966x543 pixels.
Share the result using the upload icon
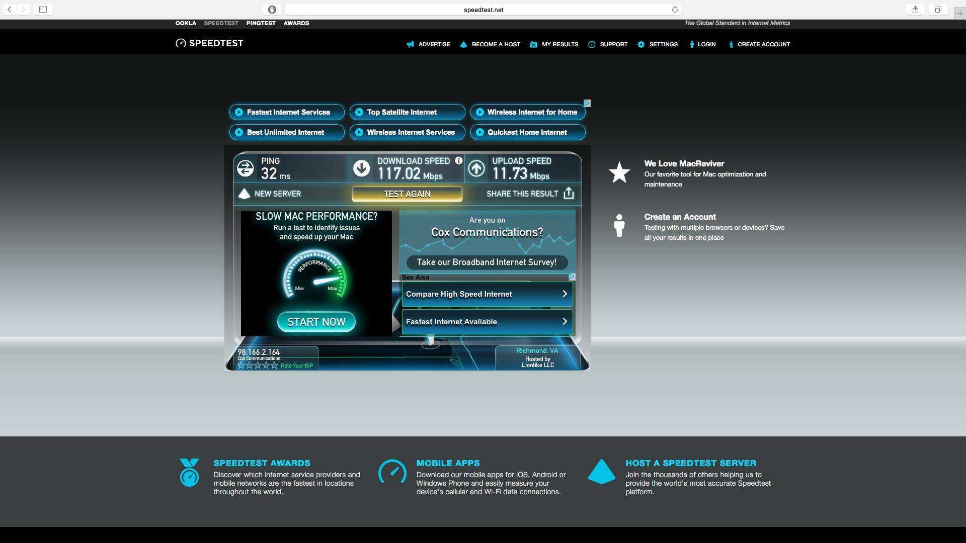(569, 193)
